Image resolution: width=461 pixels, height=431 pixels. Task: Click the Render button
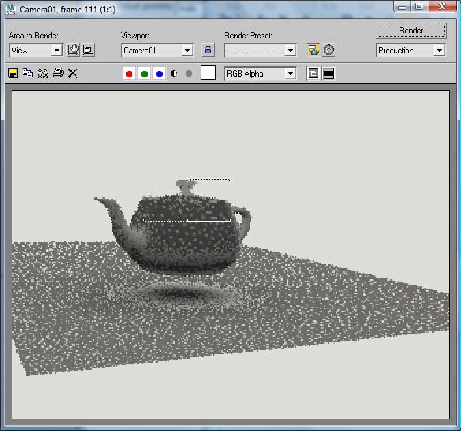pos(411,31)
